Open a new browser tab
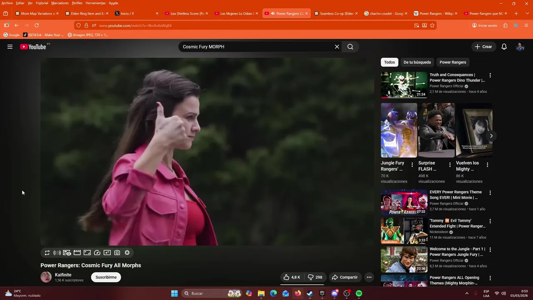 pyautogui.click(x=516, y=13)
